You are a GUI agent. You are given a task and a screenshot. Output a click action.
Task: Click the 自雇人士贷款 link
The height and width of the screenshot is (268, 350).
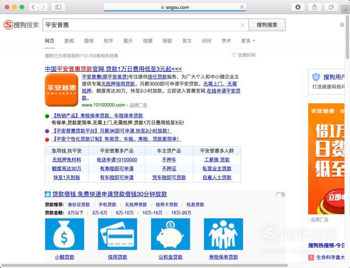[x=217, y=177]
